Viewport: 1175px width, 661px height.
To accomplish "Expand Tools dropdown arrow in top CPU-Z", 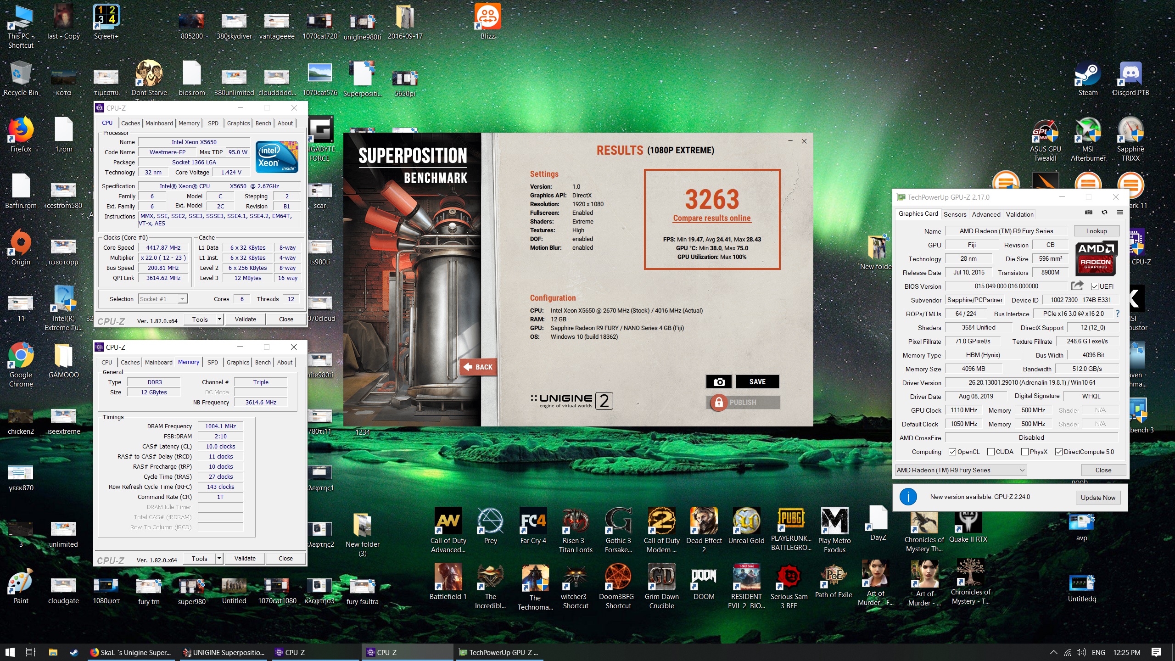I will (219, 319).
